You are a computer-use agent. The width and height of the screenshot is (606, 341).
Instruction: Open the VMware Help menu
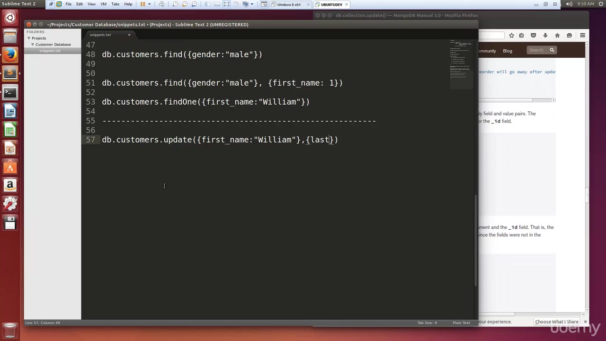128,4
